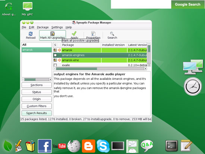The width and height of the screenshot is (205, 154).
Task: Open the Settings menu
Action: [x=57, y=27]
